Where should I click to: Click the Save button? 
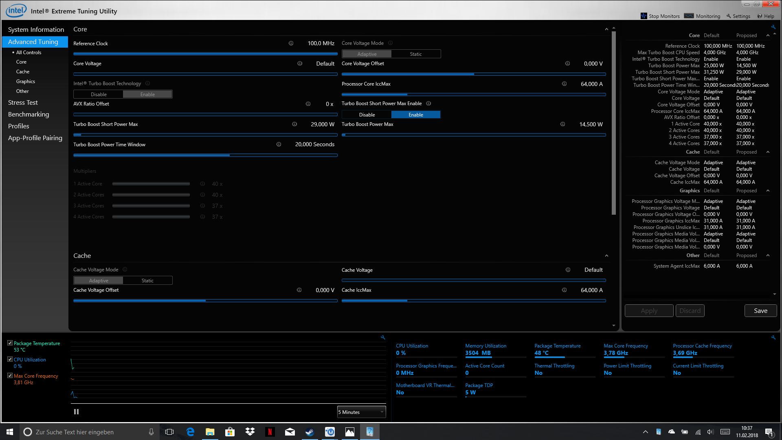(760, 311)
